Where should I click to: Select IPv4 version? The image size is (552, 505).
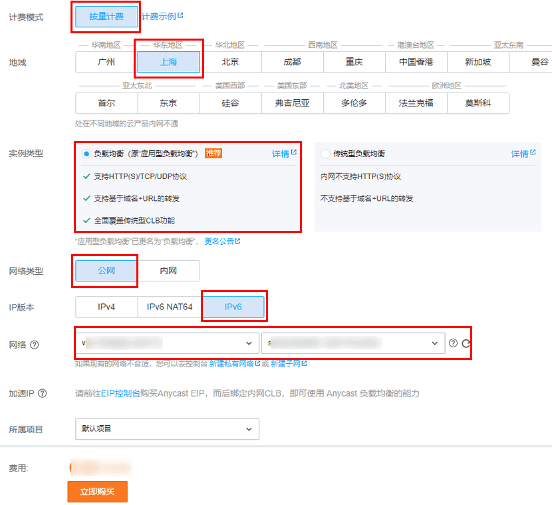[106, 307]
